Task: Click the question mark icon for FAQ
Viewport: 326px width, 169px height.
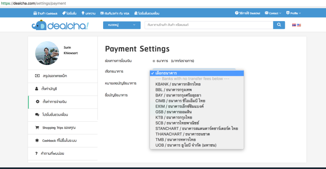Action: (36, 154)
